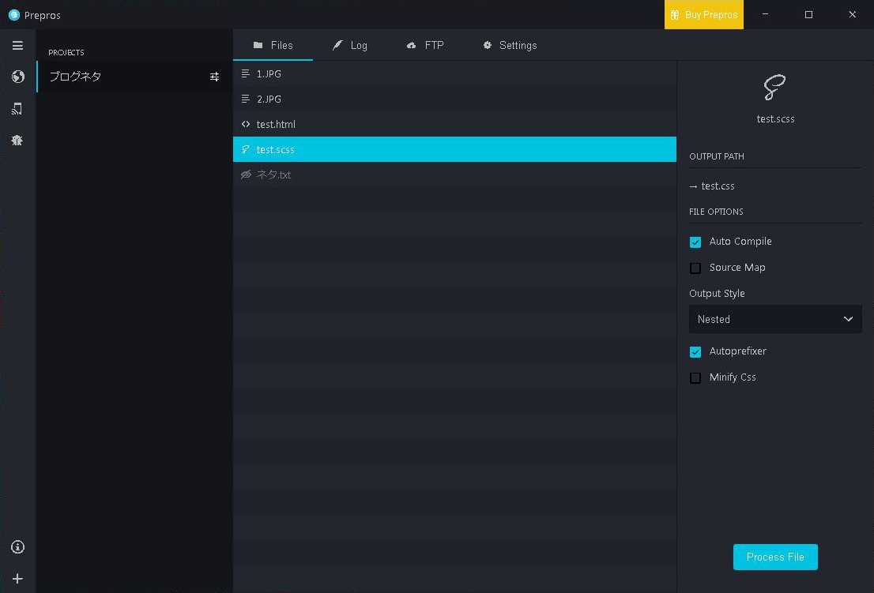The width and height of the screenshot is (874, 593).
Task: Click the large Sass file icon
Action: point(775,88)
